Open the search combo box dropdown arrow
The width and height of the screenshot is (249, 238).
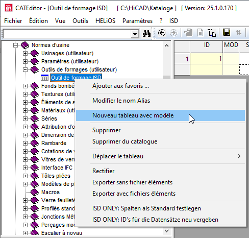tap(135, 34)
